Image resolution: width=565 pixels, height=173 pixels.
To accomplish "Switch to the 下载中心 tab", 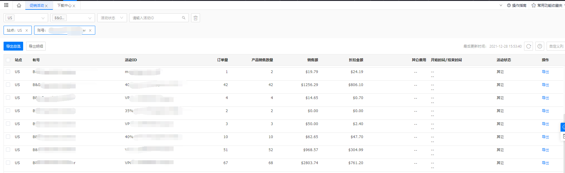I will click(64, 6).
